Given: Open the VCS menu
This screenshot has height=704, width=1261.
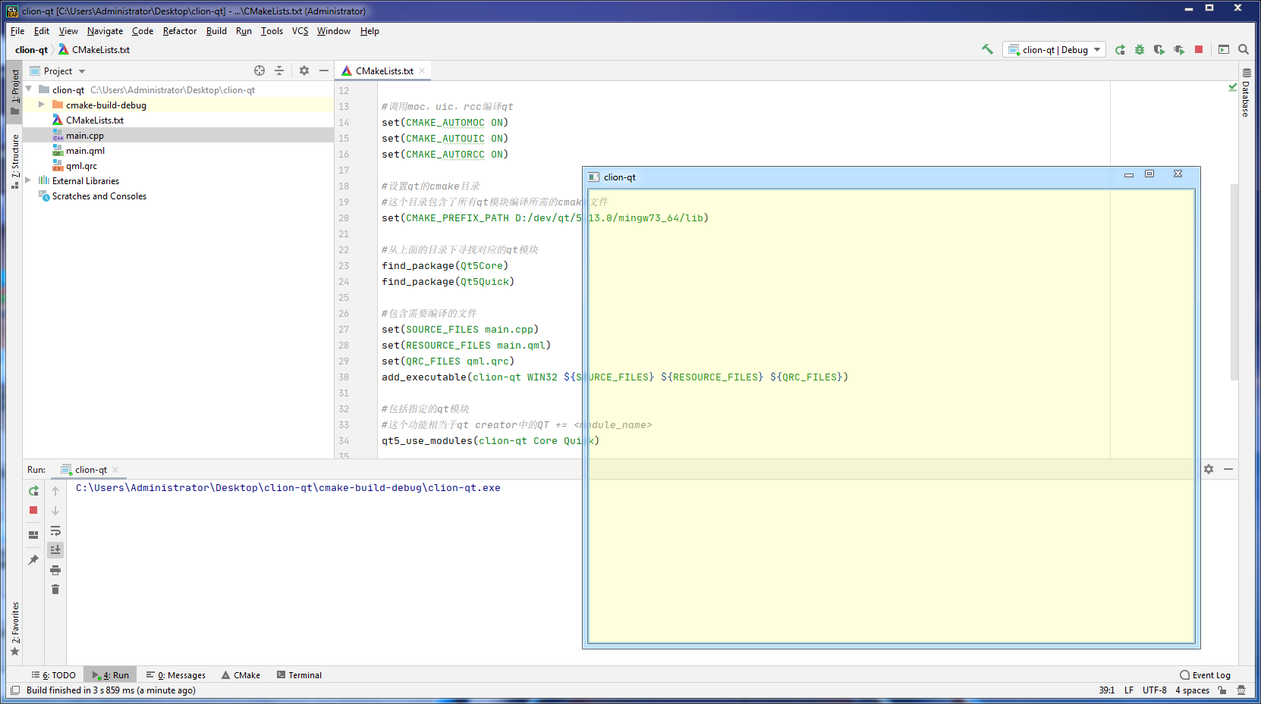Looking at the screenshot, I should (300, 31).
